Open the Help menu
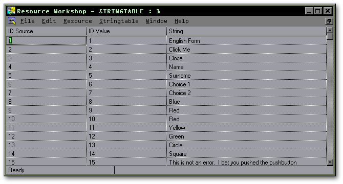This screenshot has height=184, width=343. 182,21
